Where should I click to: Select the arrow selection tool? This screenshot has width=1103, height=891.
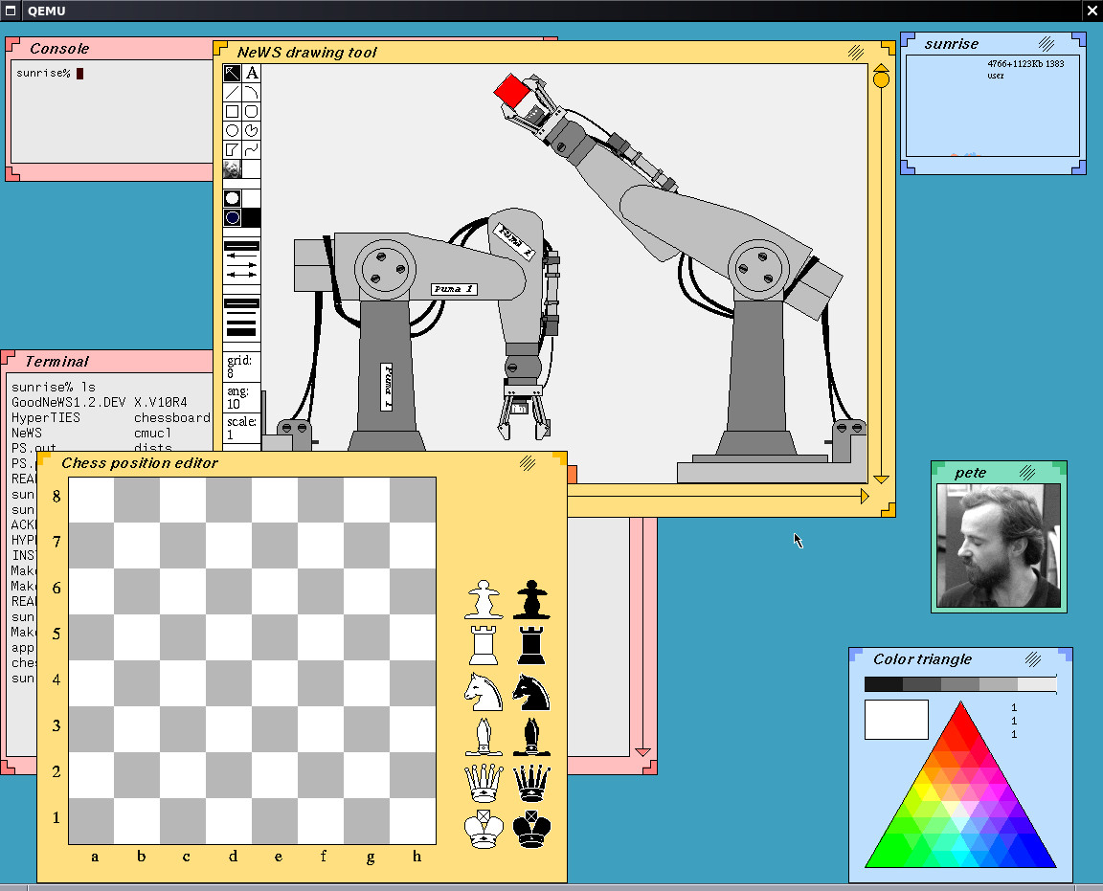[x=231, y=72]
